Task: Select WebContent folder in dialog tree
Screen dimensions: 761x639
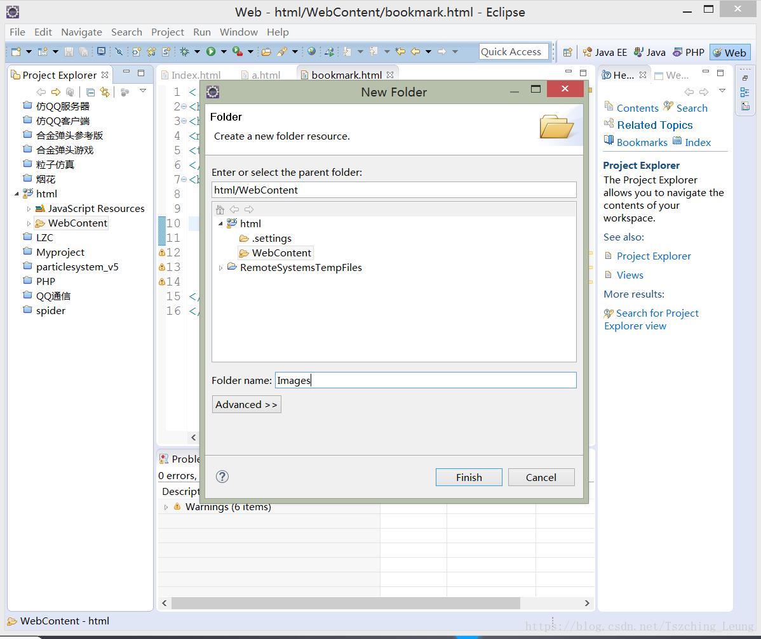Action: (x=275, y=253)
